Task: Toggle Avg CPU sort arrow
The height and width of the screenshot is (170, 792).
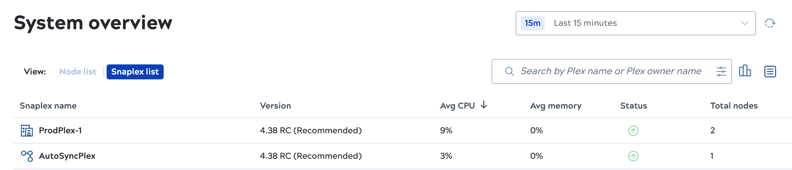Action: [x=484, y=105]
